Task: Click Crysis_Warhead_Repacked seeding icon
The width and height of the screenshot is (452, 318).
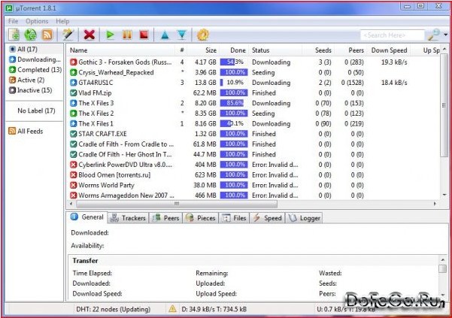Action: tap(74, 72)
